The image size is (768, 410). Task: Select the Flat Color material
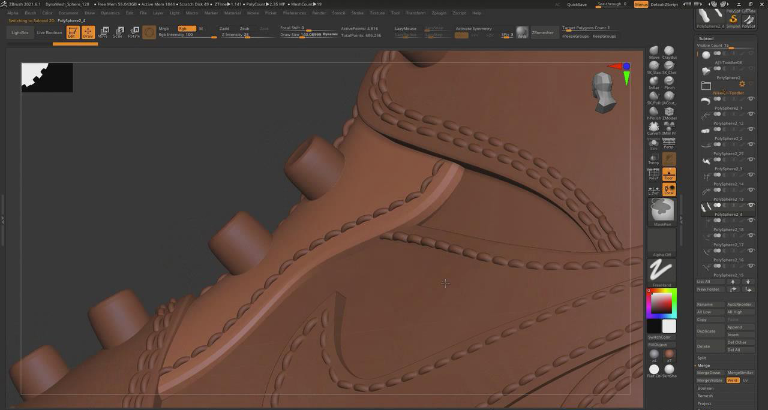(x=654, y=370)
